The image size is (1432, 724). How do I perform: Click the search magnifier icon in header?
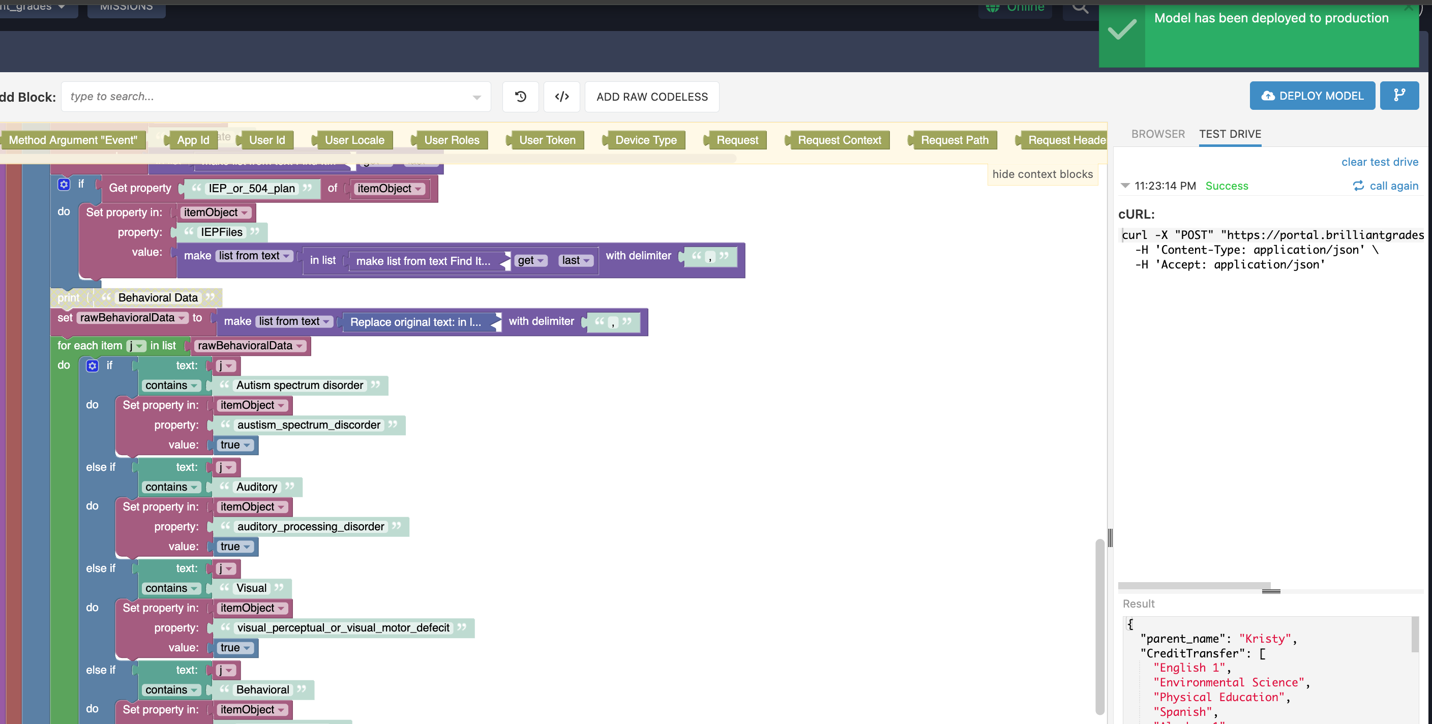tap(1080, 7)
